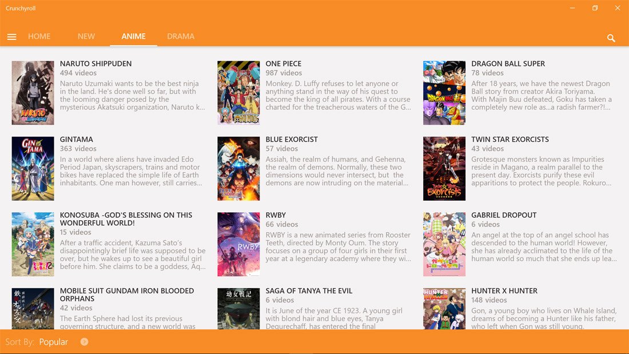Click the '57 videos' count
The width and height of the screenshot is (629, 354).
(281, 149)
